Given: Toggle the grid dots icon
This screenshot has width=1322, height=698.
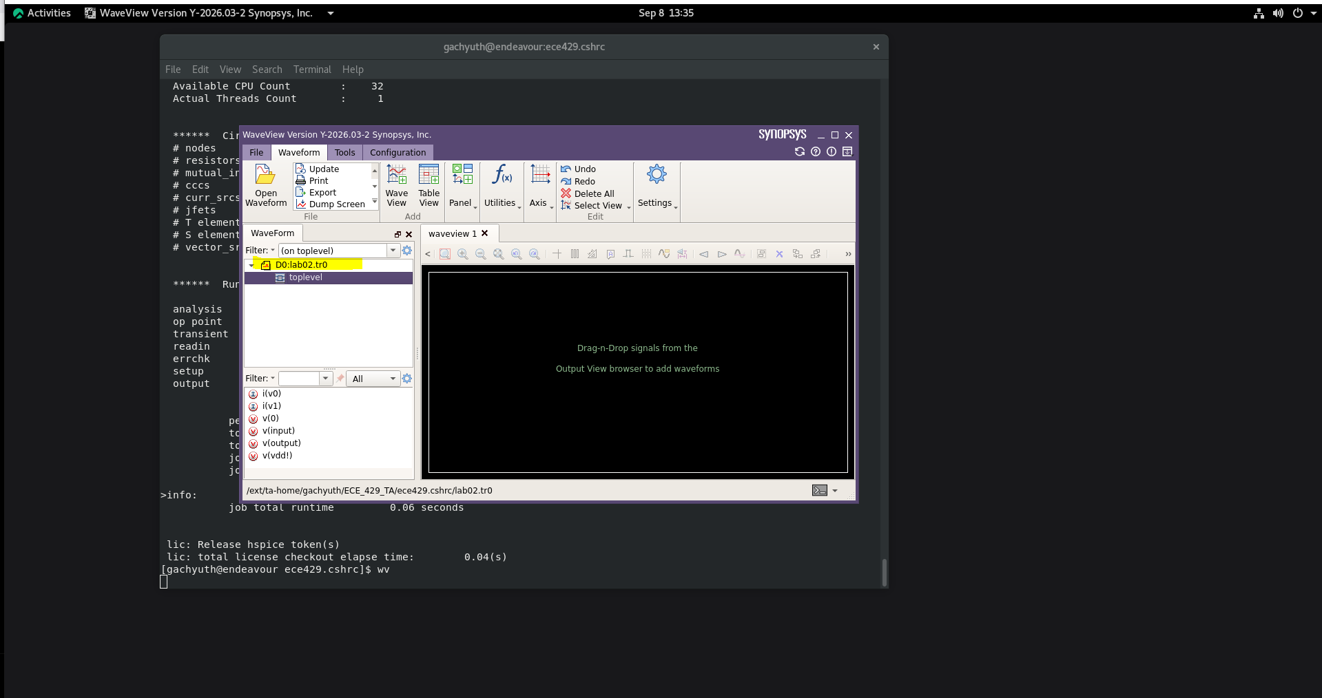Looking at the screenshot, I should [646, 254].
